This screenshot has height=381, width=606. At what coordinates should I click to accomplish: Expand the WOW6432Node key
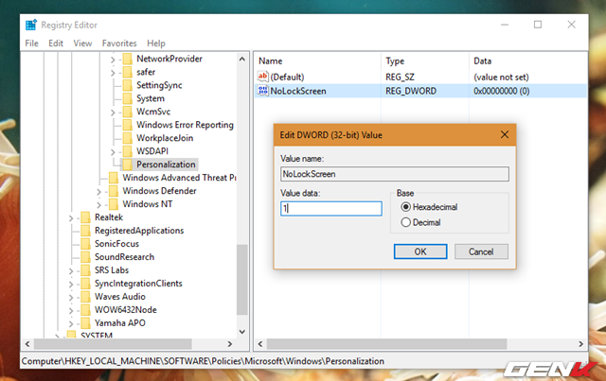(x=71, y=311)
